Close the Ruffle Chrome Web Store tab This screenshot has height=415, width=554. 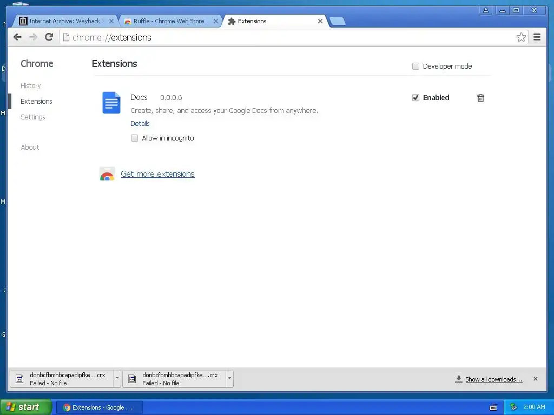pyautogui.click(x=215, y=21)
